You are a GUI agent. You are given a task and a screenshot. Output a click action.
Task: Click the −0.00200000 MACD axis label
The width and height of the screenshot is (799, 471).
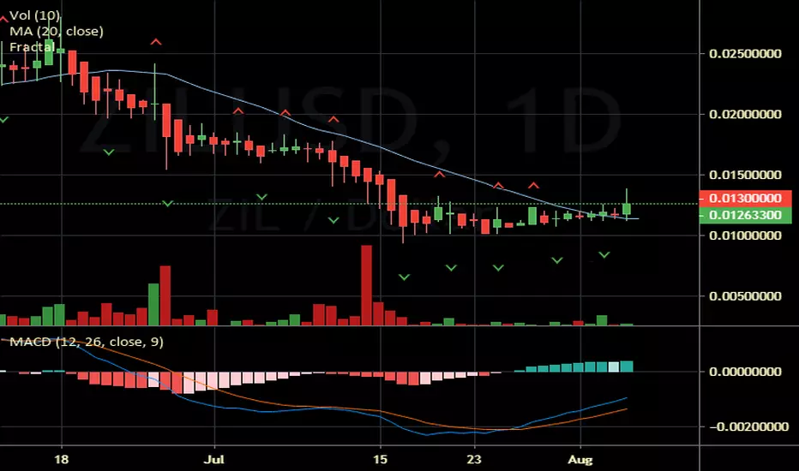749,426
